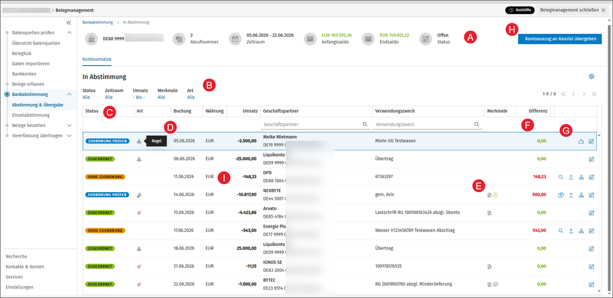Open Einstellungen in the sidebar
The image size is (613, 298).
point(20,287)
